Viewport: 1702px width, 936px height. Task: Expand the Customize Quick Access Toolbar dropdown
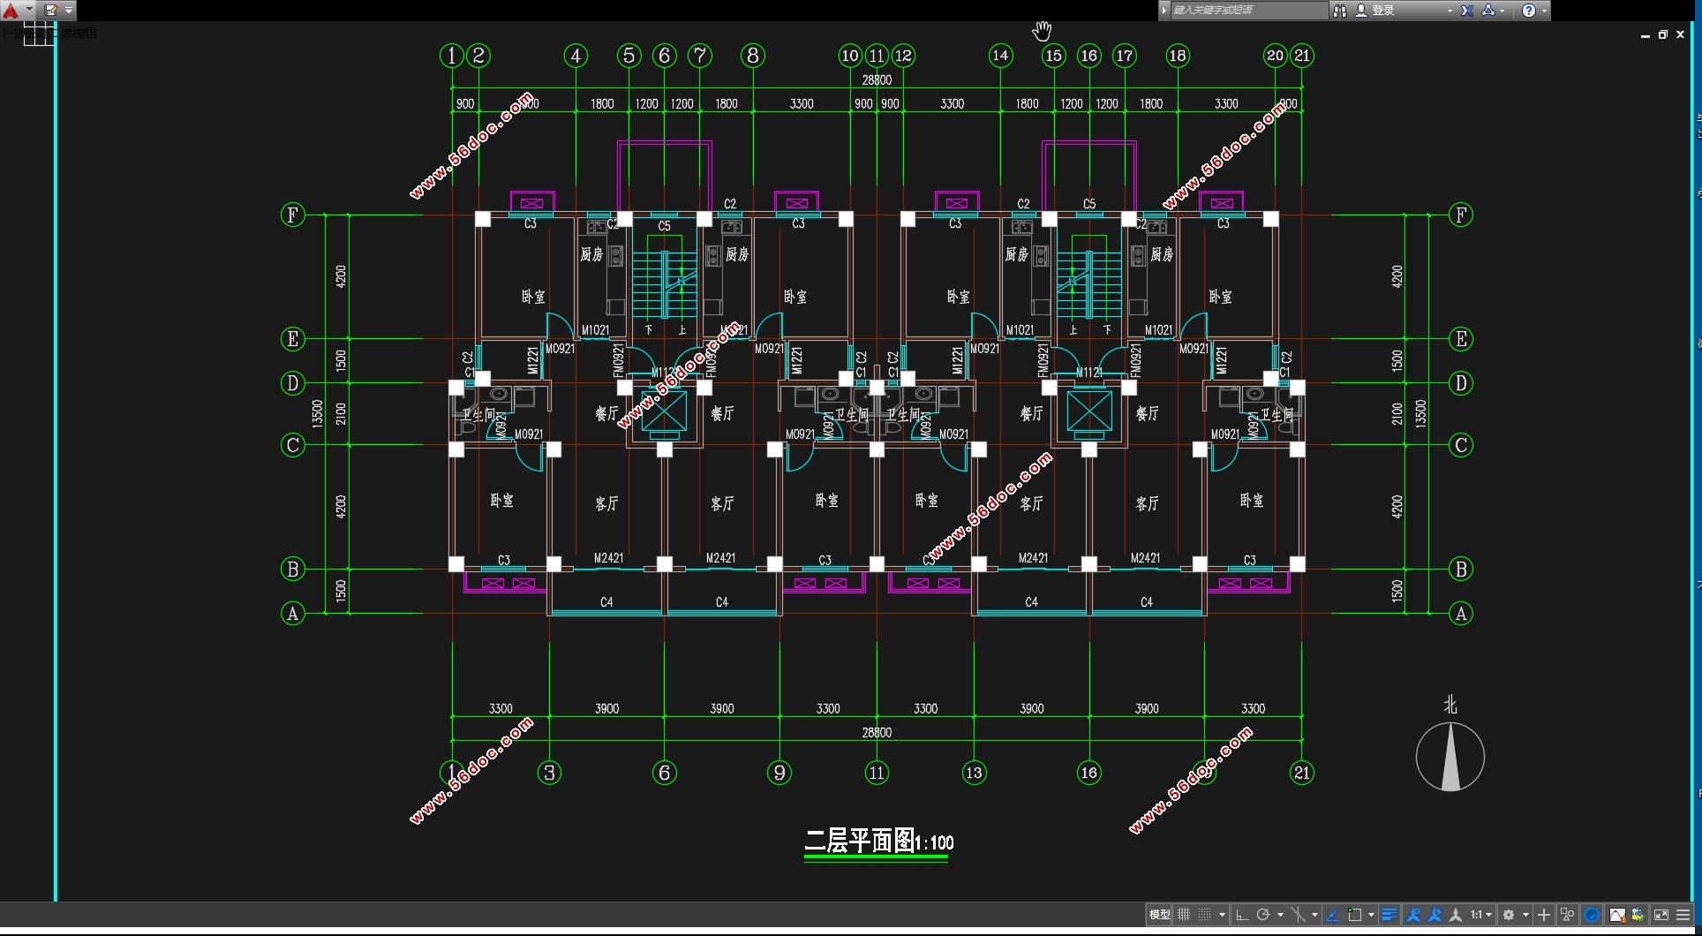point(69,11)
